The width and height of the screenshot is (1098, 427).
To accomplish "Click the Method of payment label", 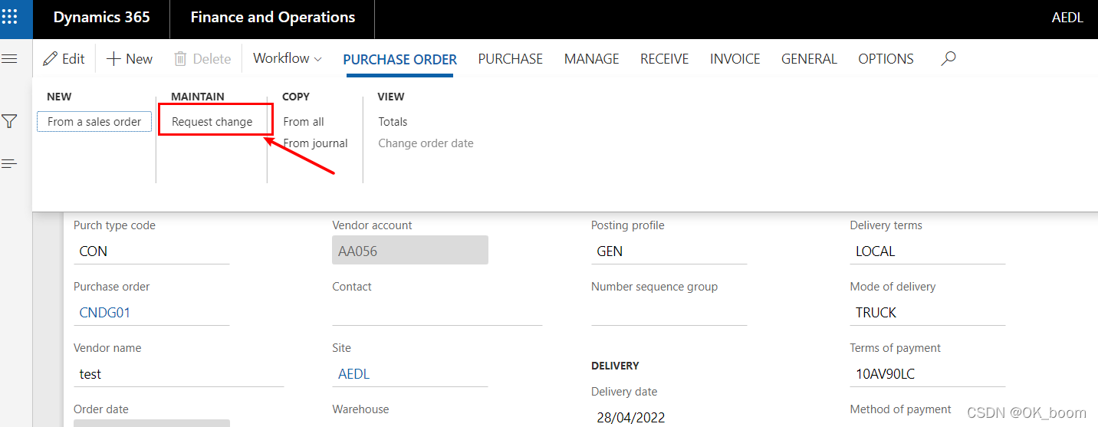I will tap(900, 409).
